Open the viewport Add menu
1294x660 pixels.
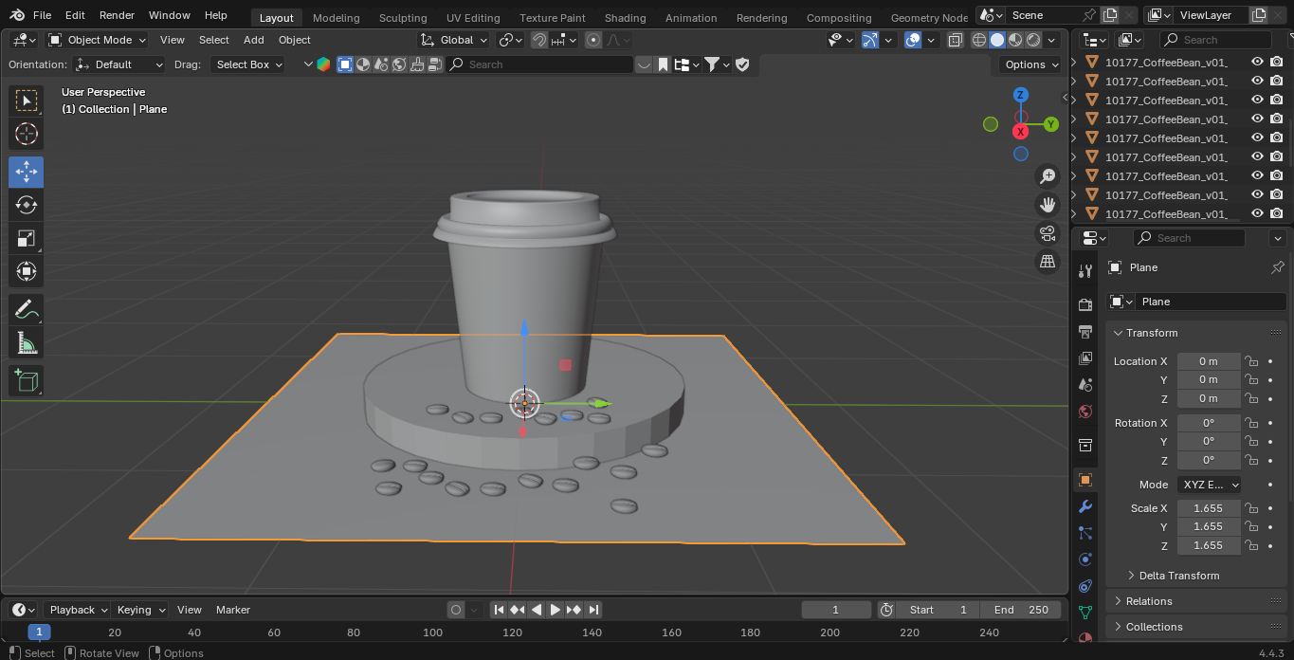[253, 40]
